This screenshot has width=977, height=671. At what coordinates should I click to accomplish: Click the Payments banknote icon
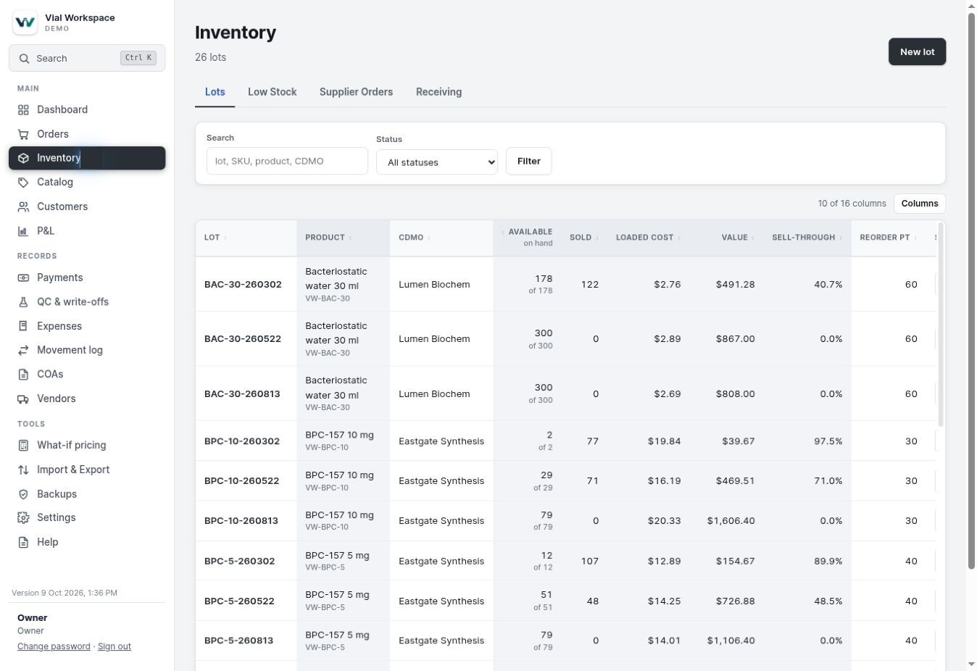23,278
